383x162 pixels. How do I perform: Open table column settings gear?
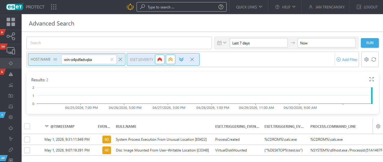378,126
